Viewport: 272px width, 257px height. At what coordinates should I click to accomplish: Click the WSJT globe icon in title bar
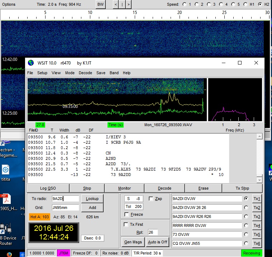tap(31, 63)
